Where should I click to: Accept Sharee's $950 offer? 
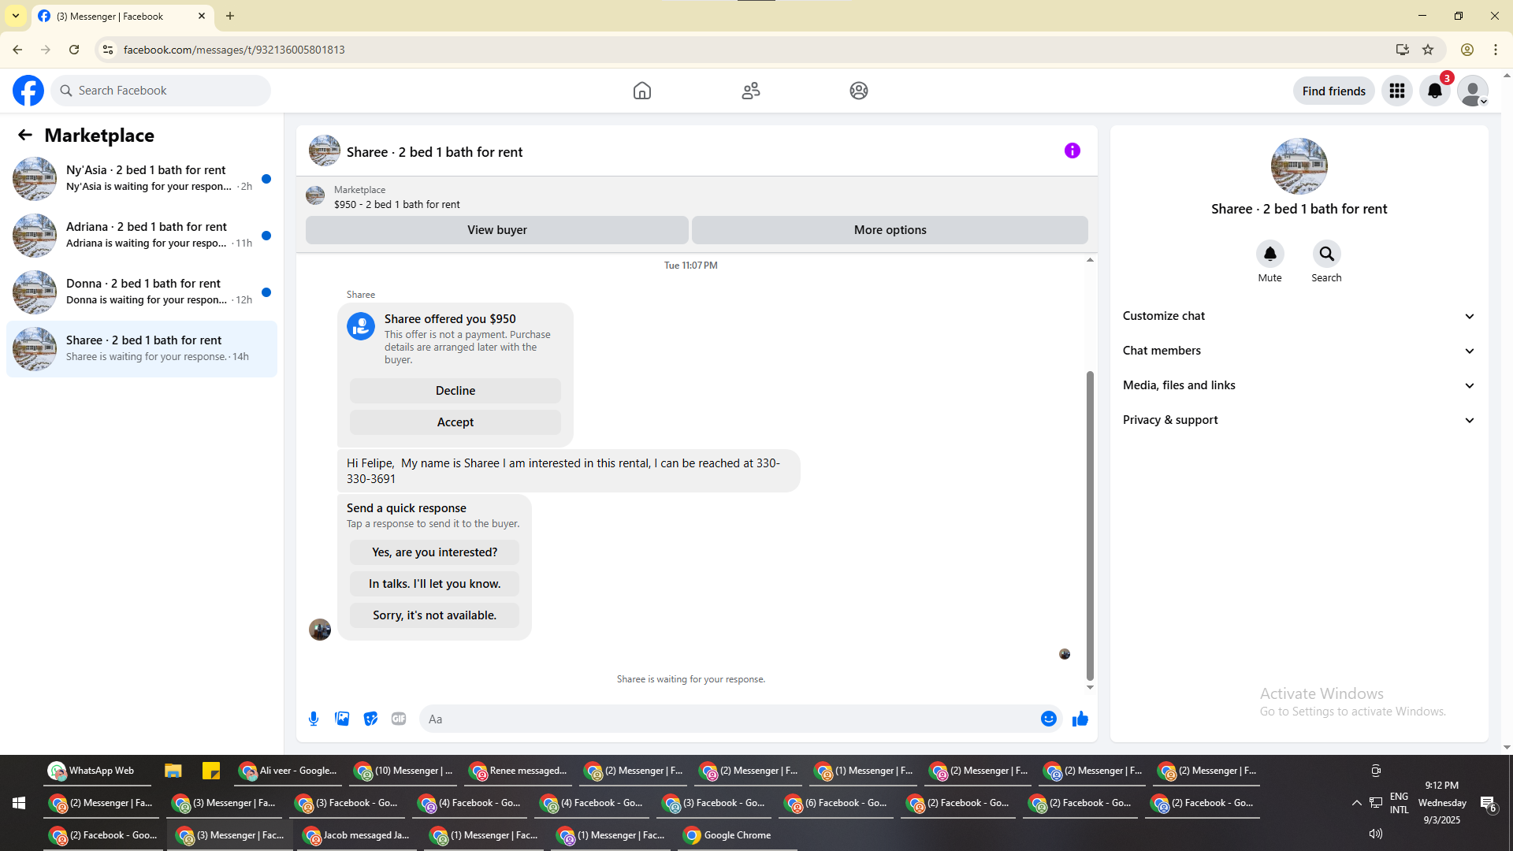[455, 422]
